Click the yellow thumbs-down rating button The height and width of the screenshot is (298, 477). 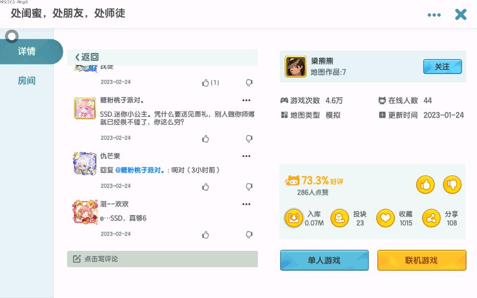tap(452, 185)
